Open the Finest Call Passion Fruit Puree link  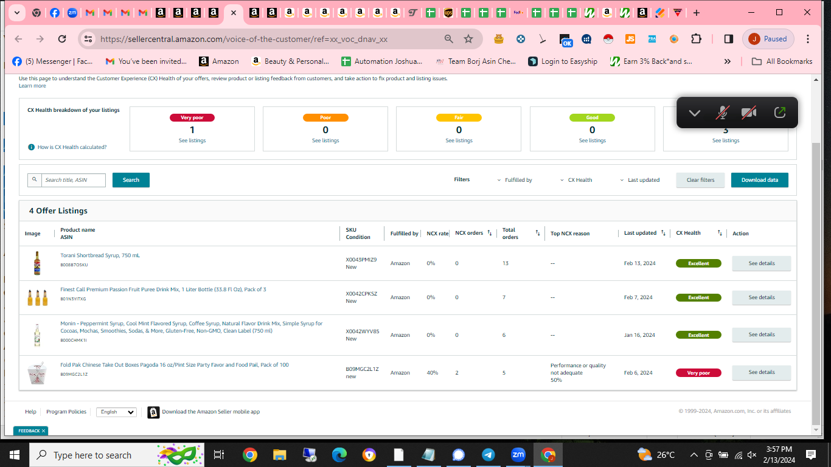coord(163,289)
